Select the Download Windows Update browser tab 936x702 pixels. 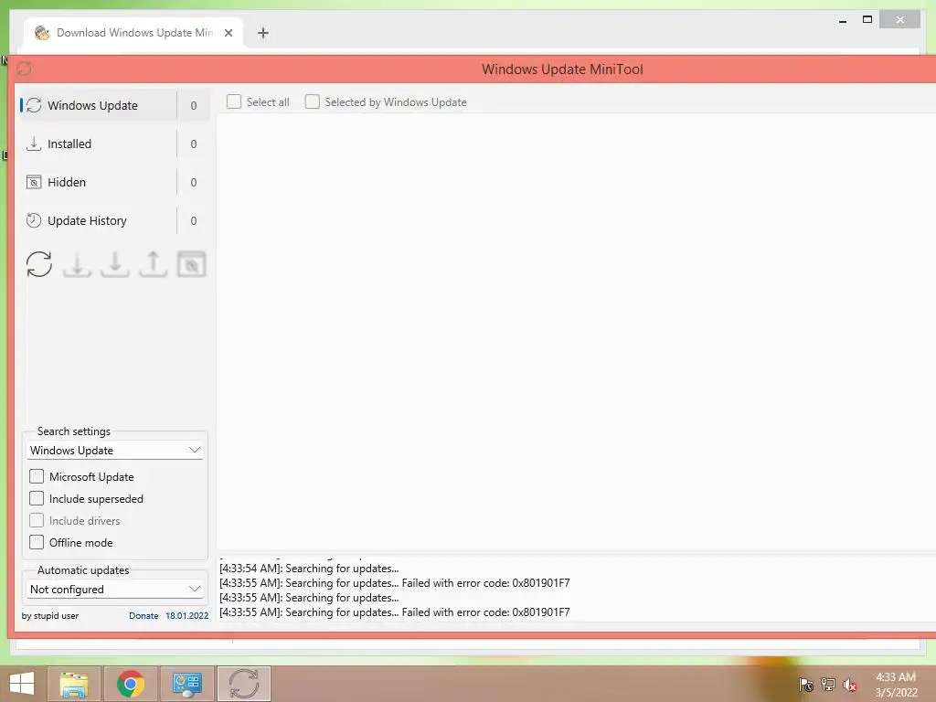point(133,33)
